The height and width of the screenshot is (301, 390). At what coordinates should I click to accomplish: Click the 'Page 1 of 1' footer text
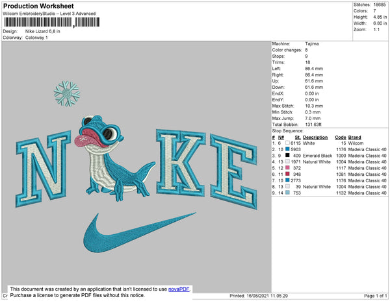tap(375, 296)
